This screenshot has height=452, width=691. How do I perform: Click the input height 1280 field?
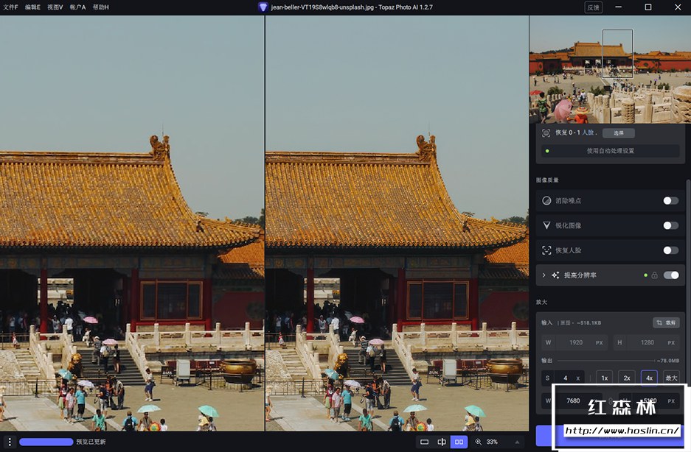click(x=647, y=342)
